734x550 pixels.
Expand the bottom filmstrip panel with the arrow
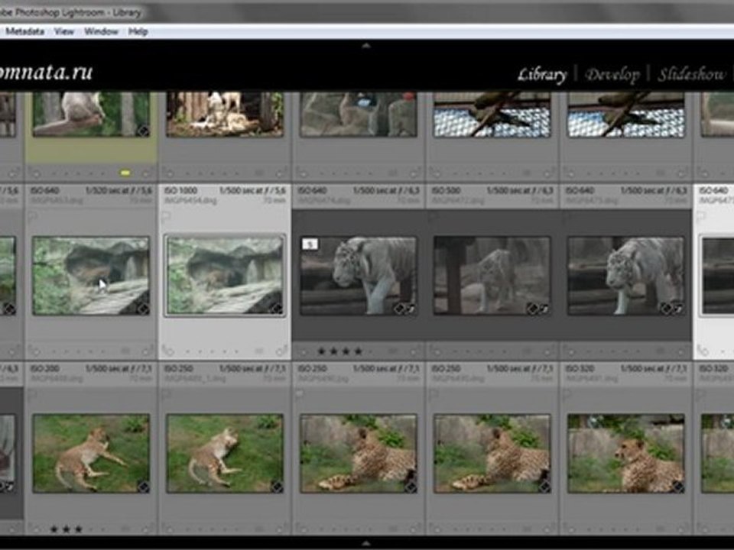click(365, 542)
